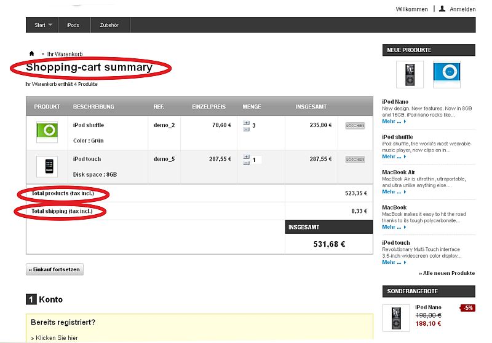
Task: Click Mehr link under MacBook description
Action: coord(394,227)
